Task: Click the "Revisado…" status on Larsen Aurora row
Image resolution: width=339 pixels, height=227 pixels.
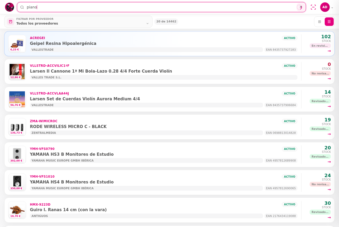Action: (320, 101)
